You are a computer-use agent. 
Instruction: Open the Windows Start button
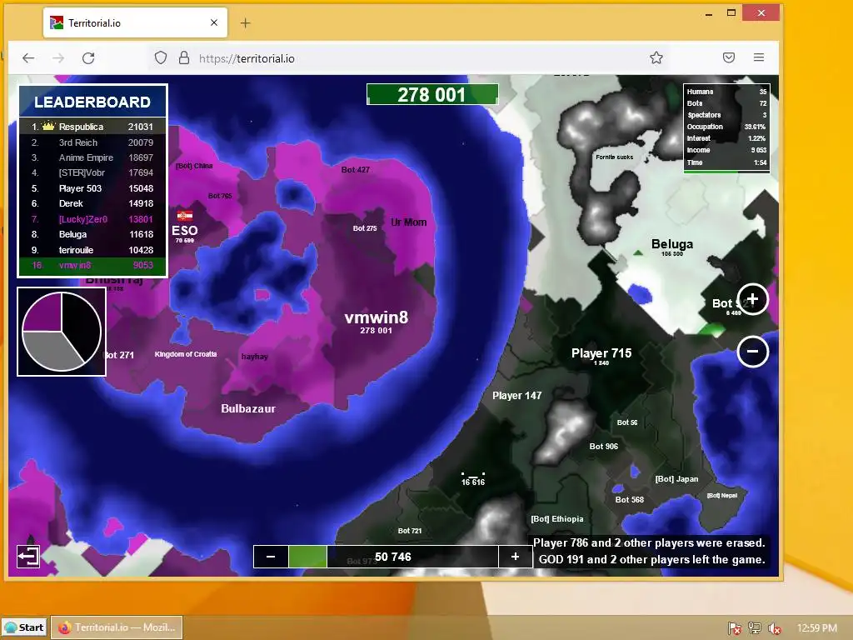24,627
